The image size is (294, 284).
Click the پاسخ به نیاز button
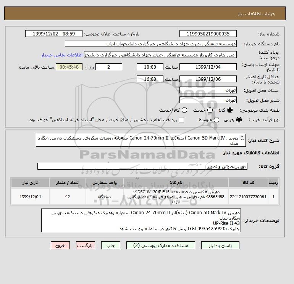click(220, 245)
